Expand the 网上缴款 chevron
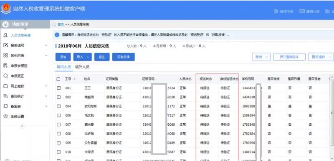Image resolution: width=334 pixels, height=161 pixels. point(46,86)
